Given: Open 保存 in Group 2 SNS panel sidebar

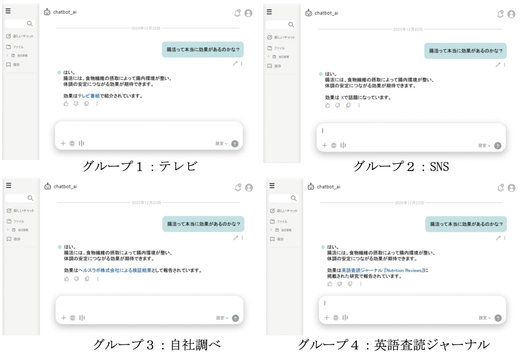Looking at the screenshot, I should pos(275,66).
